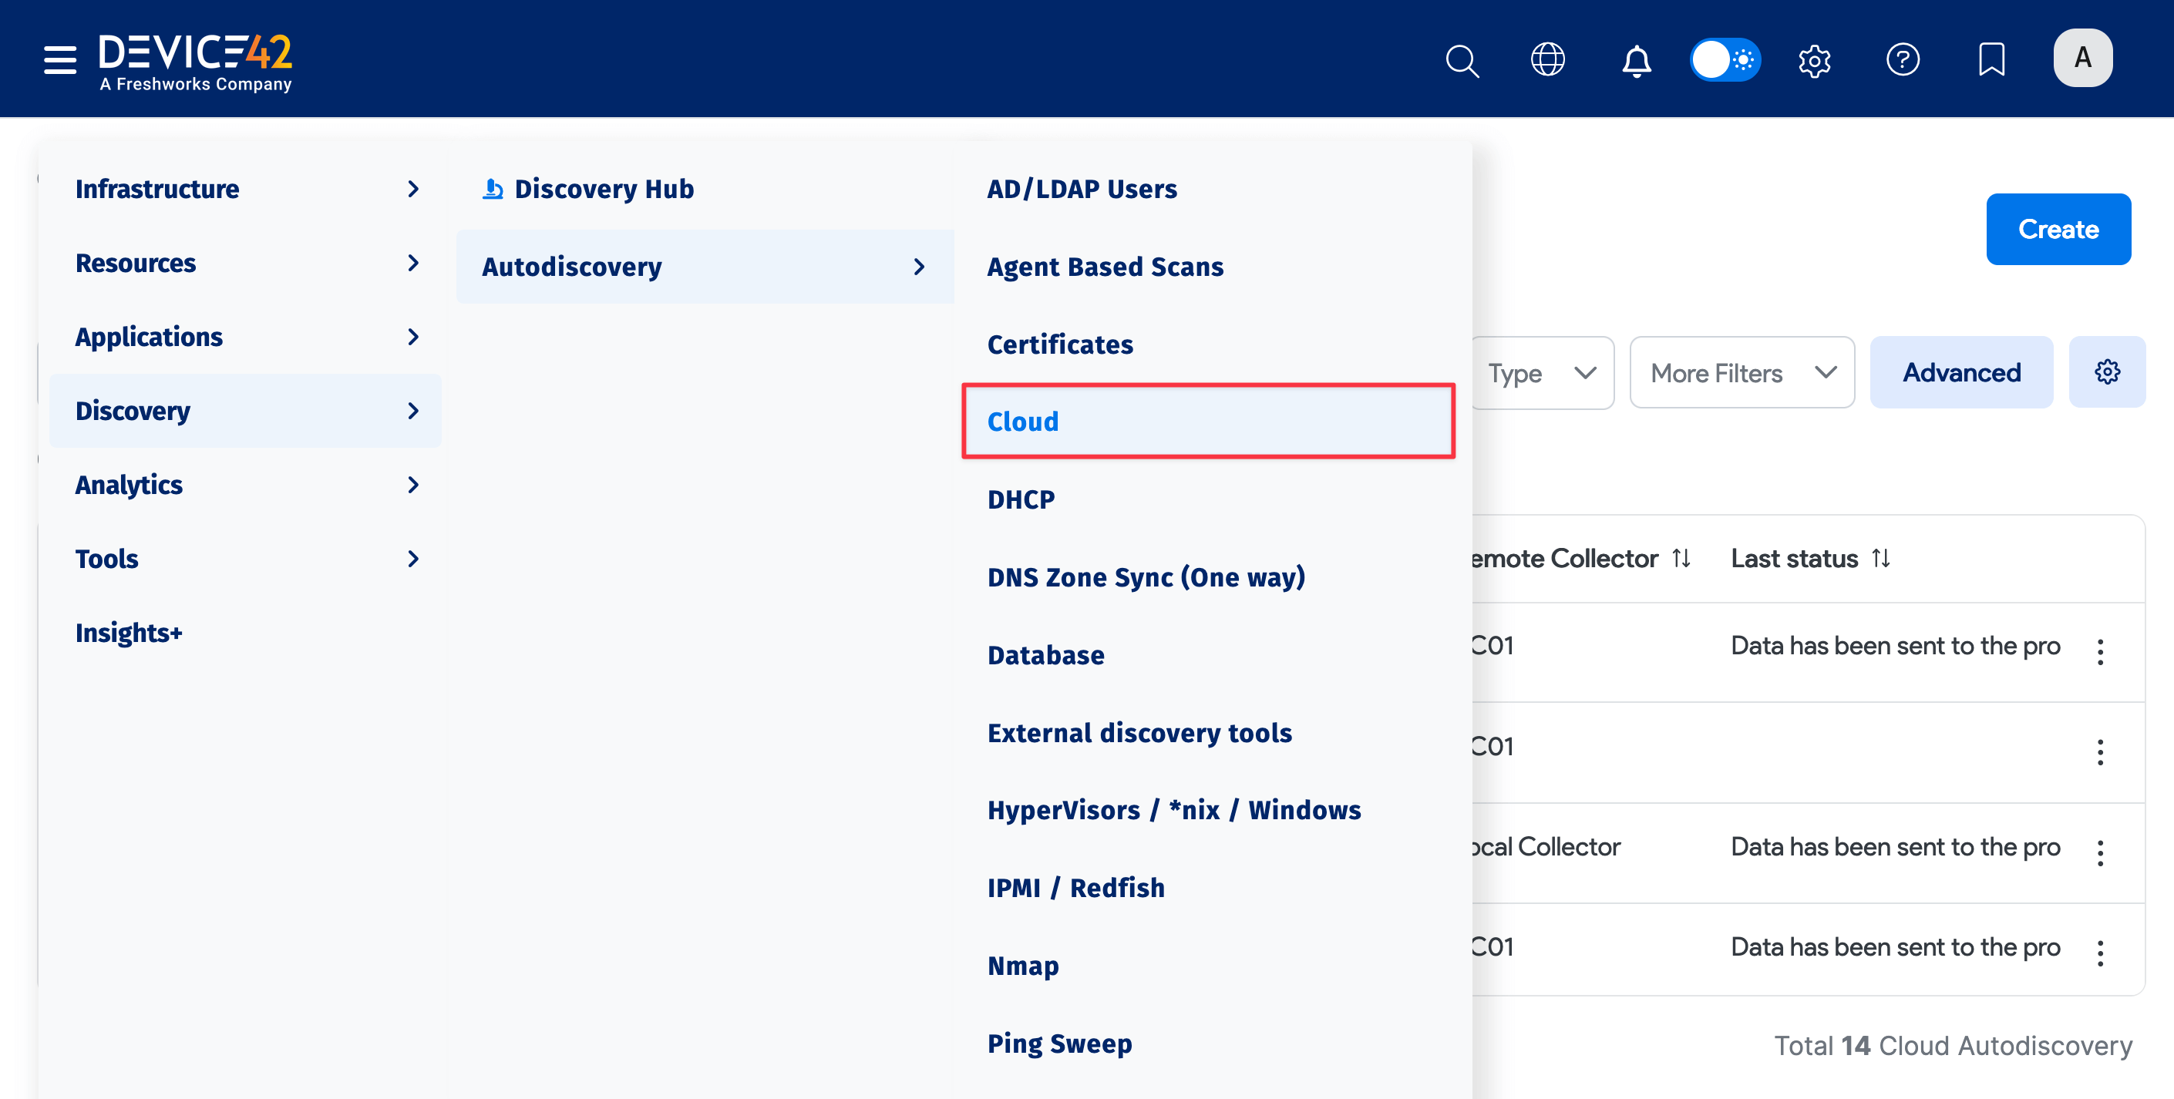Open the More Filters dropdown
The width and height of the screenshot is (2174, 1099).
tap(1741, 372)
